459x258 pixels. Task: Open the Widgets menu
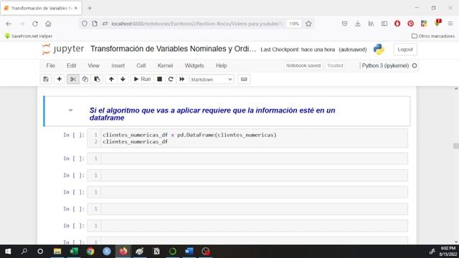(x=194, y=66)
